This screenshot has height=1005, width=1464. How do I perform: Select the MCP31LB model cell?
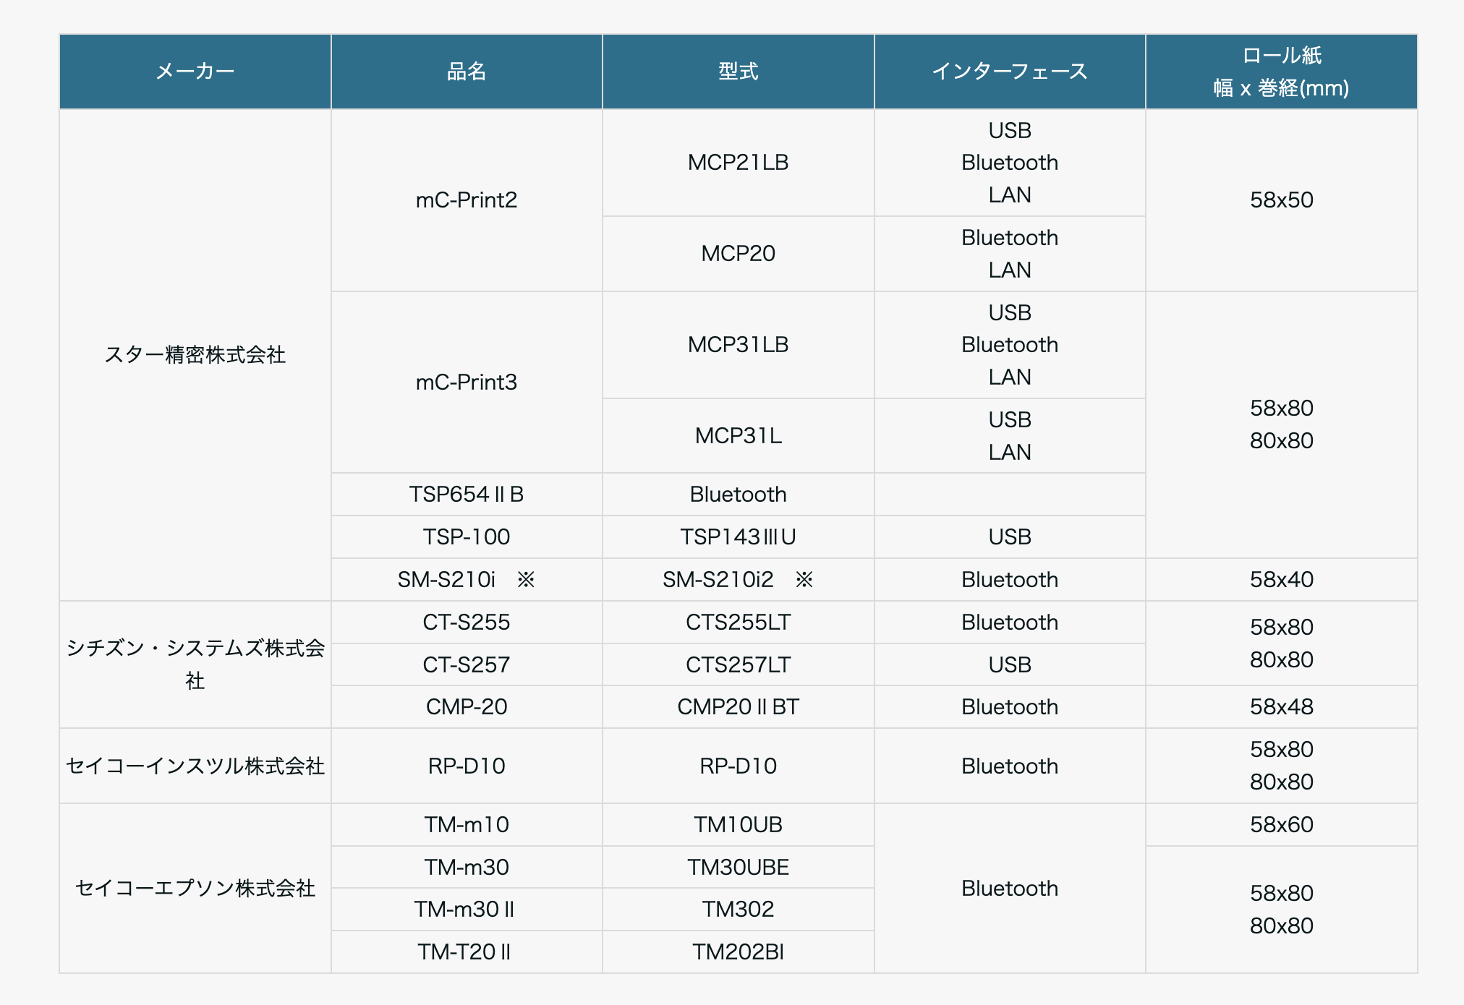point(737,345)
